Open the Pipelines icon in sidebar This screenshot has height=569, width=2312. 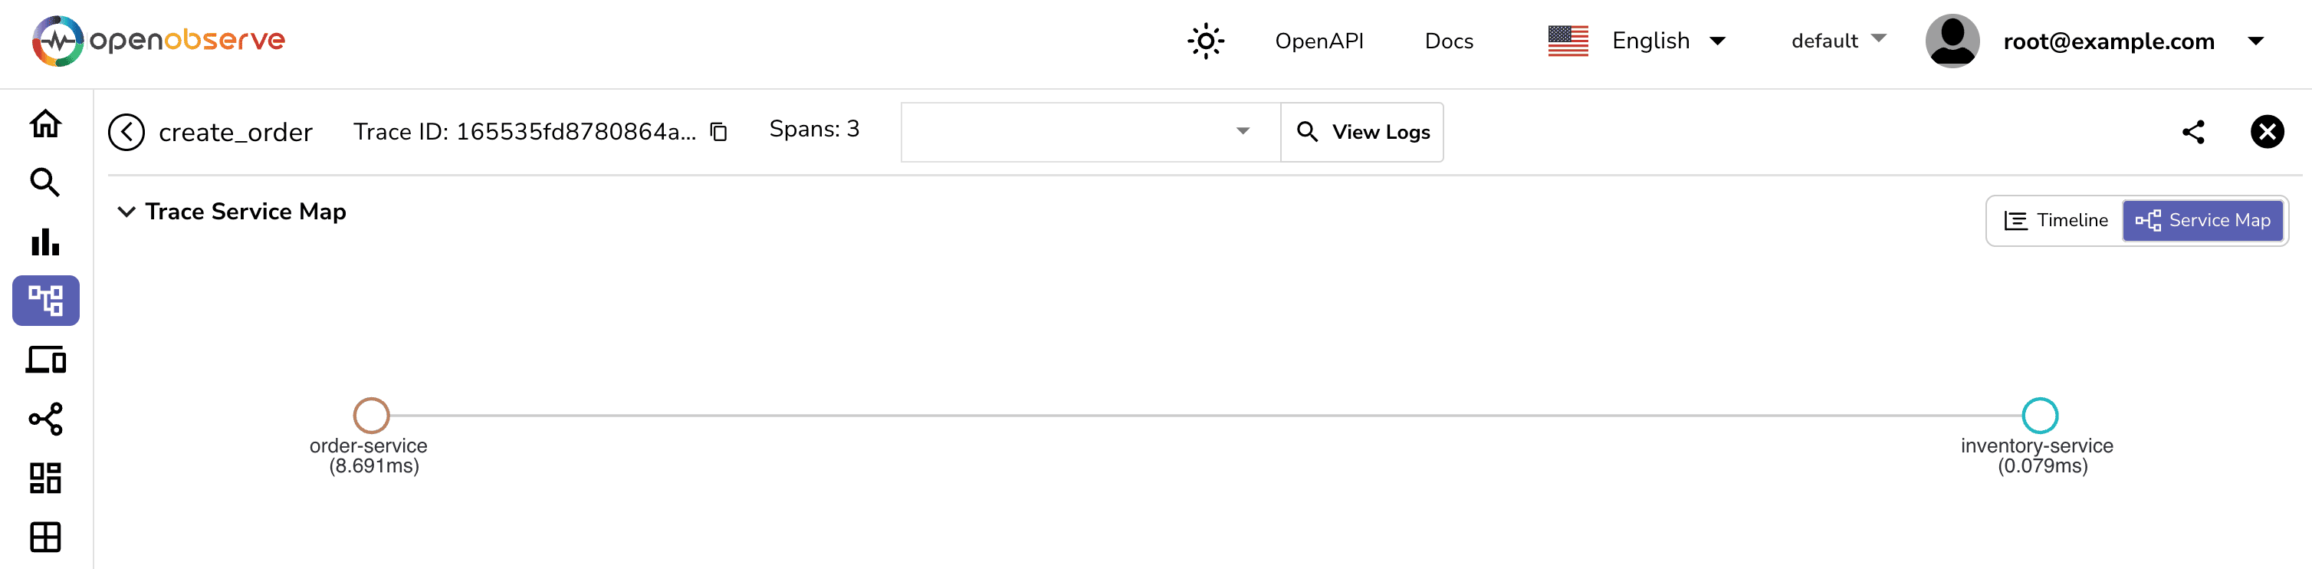click(x=45, y=419)
